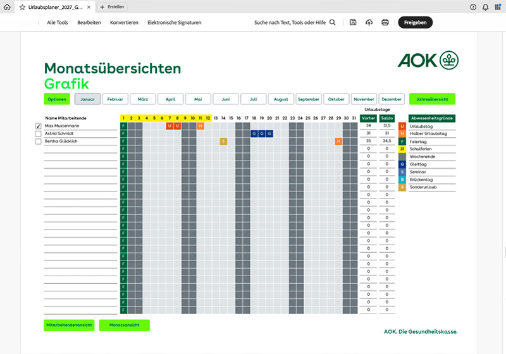This screenshot has width=506, height=354.
Task: Uncheck the Max Mustermann checkbox
Action: click(x=39, y=126)
